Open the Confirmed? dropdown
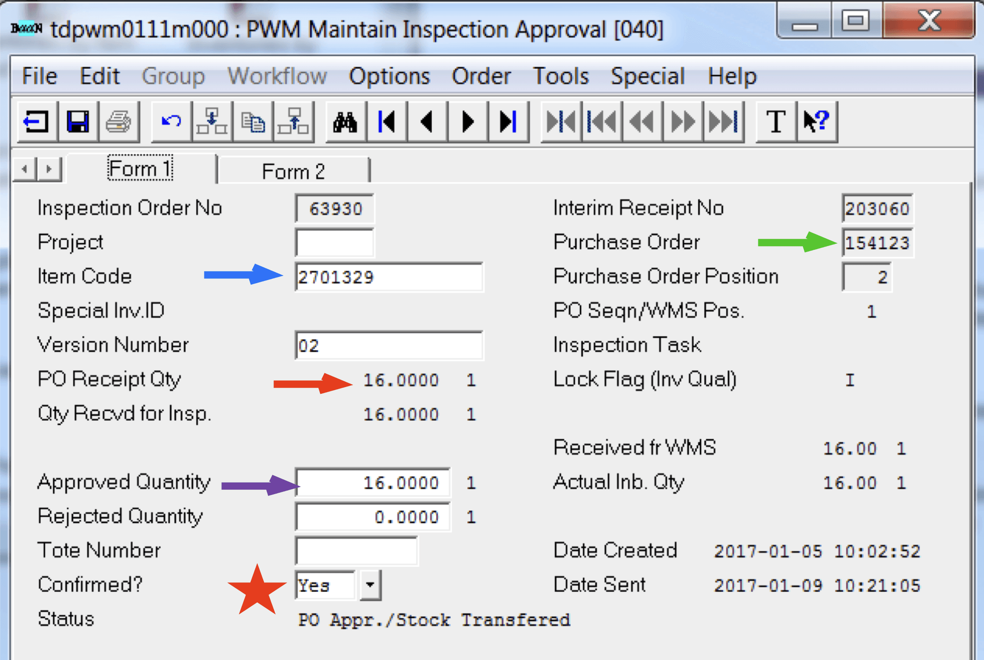 pos(370,585)
